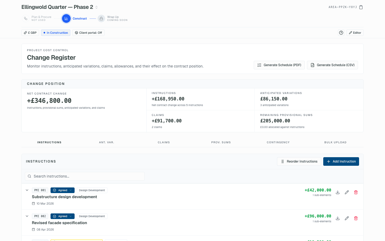The image size is (385, 241).
Task: Open the help question mark icon
Action: click(341, 33)
